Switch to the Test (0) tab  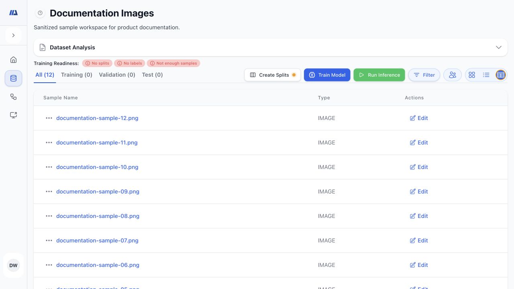point(152,75)
